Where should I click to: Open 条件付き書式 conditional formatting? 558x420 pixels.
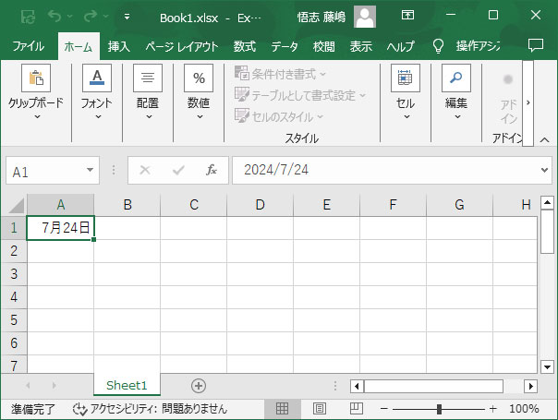[280, 74]
